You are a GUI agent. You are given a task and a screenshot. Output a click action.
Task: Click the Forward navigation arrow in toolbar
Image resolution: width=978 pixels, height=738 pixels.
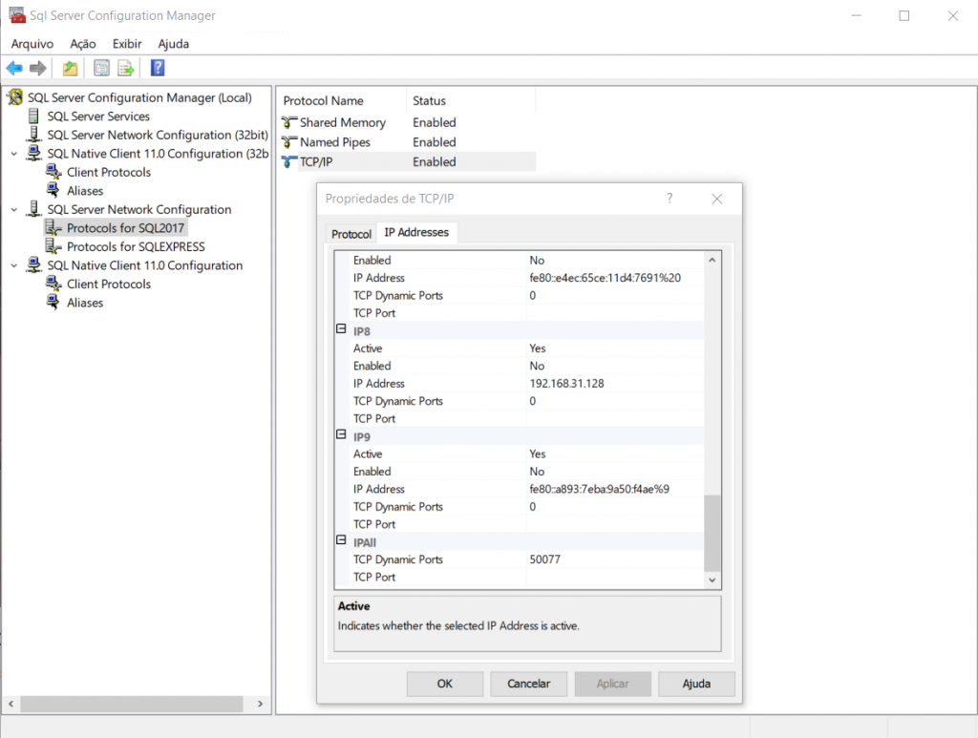point(36,67)
